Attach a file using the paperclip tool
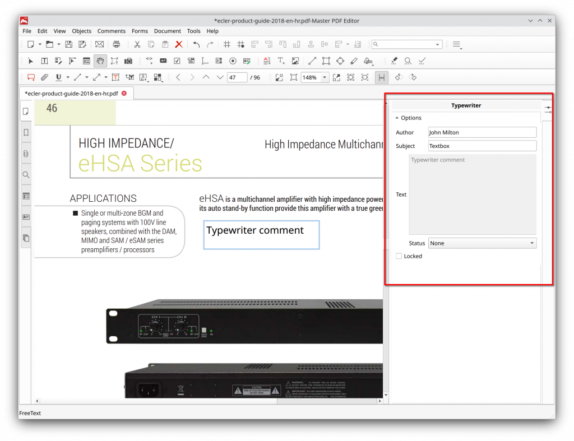 (45, 77)
